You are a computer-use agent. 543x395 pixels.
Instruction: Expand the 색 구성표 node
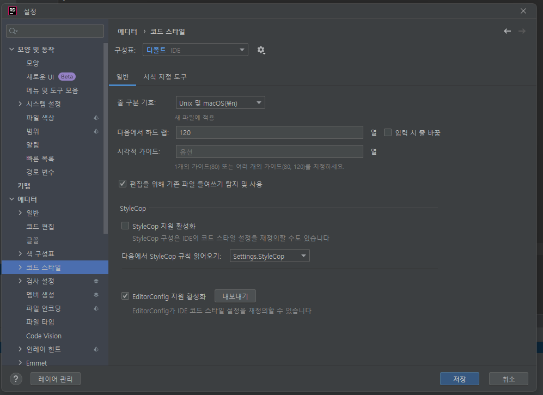pyautogui.click(x=20, y=254)
